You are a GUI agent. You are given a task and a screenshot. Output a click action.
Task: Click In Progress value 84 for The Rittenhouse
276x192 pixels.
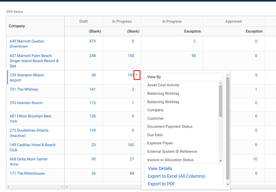click(x=132, y=173)
